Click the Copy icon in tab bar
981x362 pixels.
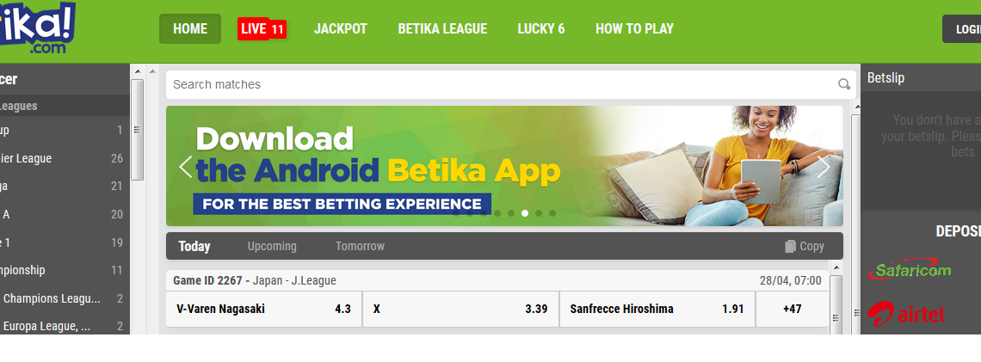[790, 246]
